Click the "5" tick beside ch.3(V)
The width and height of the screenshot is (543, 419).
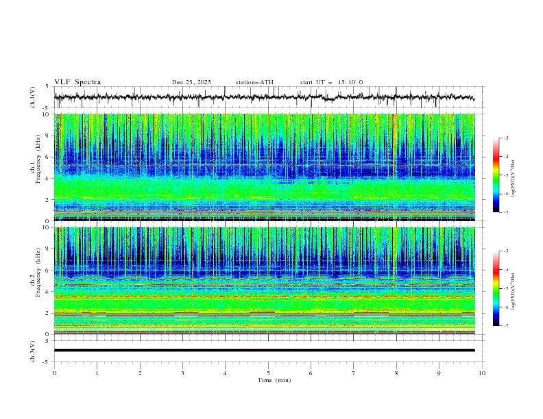click(47, 340)
